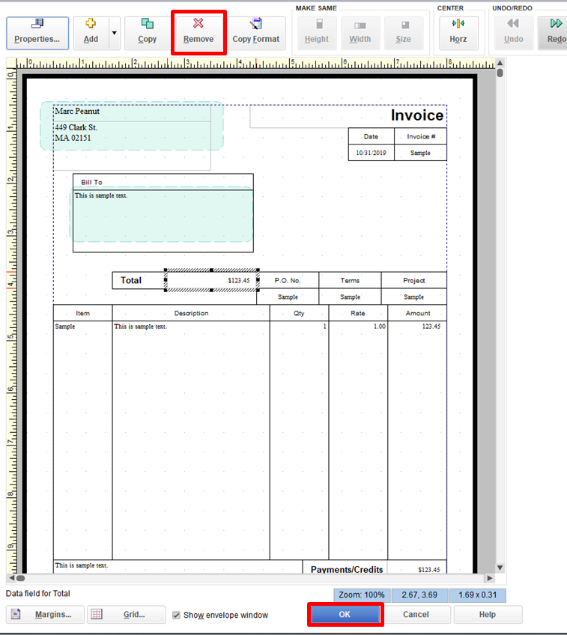Click the vertical scrollbar down arrow
Viewport: 567px width, 635px height.
(500, 568)
